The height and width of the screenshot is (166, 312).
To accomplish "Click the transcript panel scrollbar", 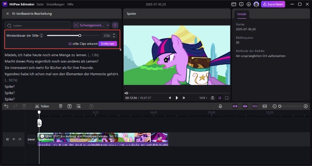I will 121,50.
